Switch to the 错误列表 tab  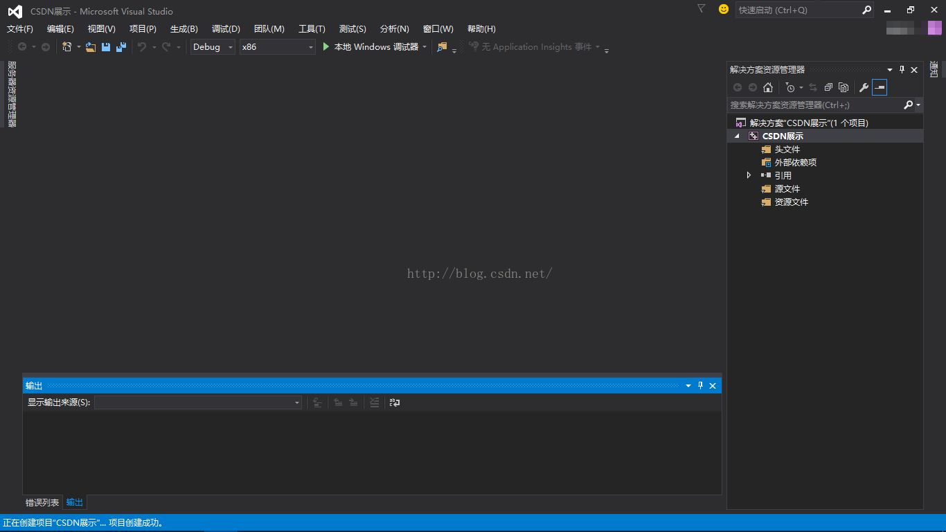pyautogui.click(x=42, y=503)
